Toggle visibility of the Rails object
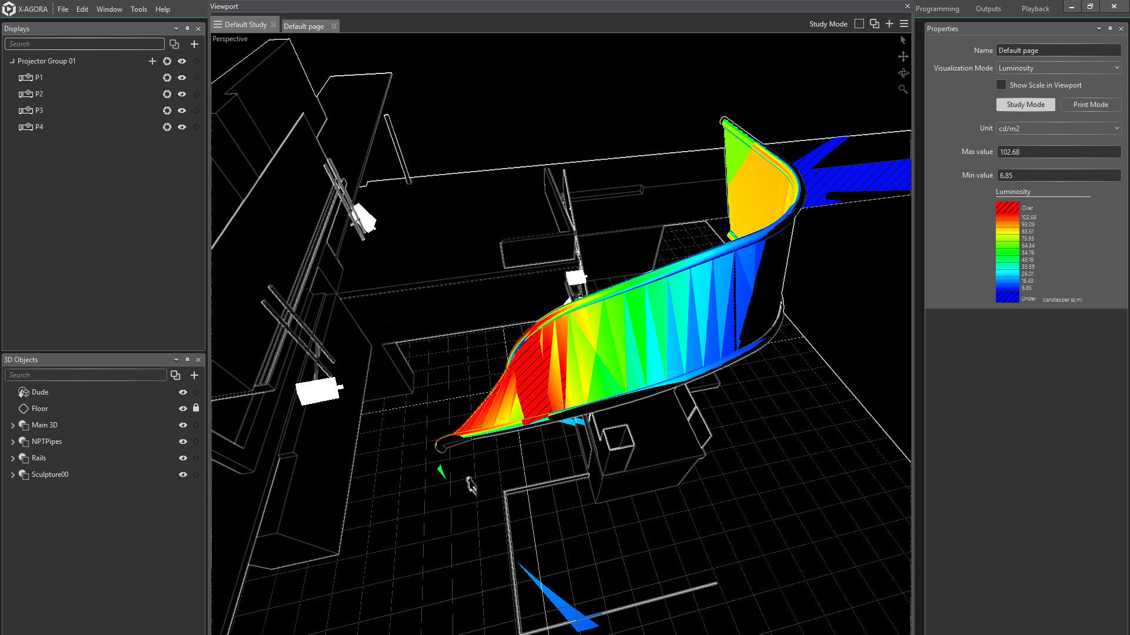Image resolution: width=1130 pixels, height=635 pixels. pyautogui.click(x=183, y=458)
